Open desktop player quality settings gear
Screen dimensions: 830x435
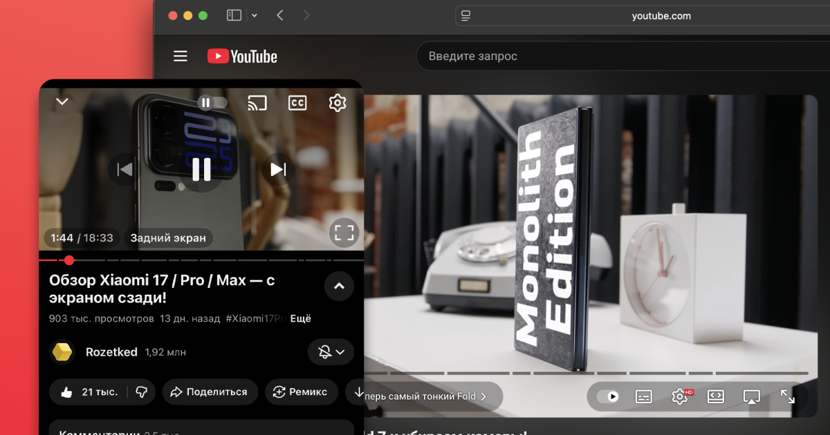[680, 396]
